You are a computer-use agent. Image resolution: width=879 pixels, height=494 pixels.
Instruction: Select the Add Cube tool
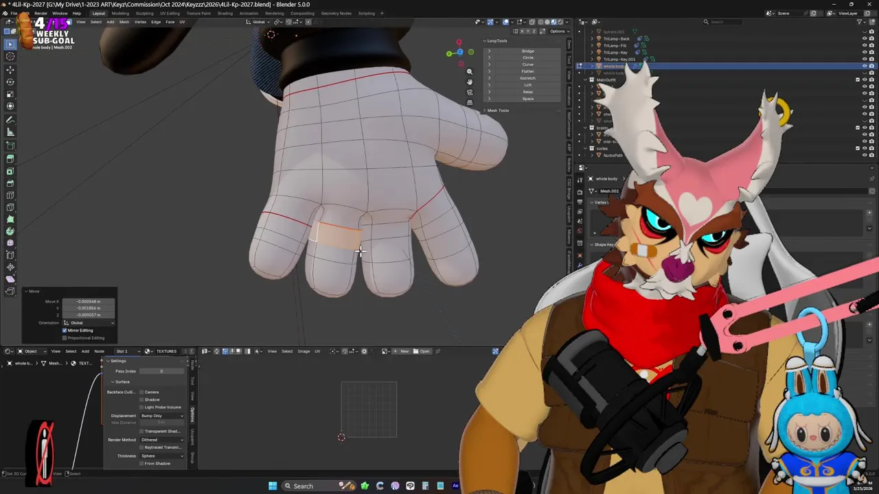click(x=10, y=145)
